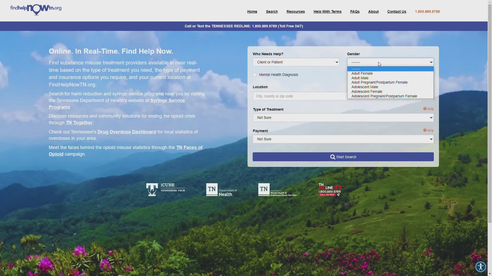Click the help link beside Payment
Image resolution: width=492 pixels, height=276 pixels.
tap(428, 130)
